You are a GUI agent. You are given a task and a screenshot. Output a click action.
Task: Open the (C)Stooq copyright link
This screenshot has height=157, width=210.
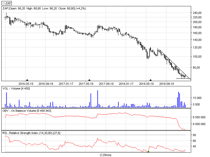(x=106, y=155)
